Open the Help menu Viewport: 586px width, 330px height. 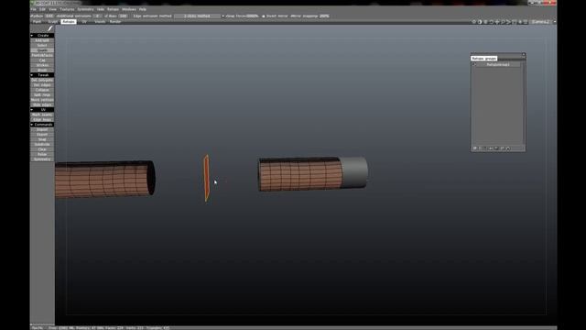143,9
